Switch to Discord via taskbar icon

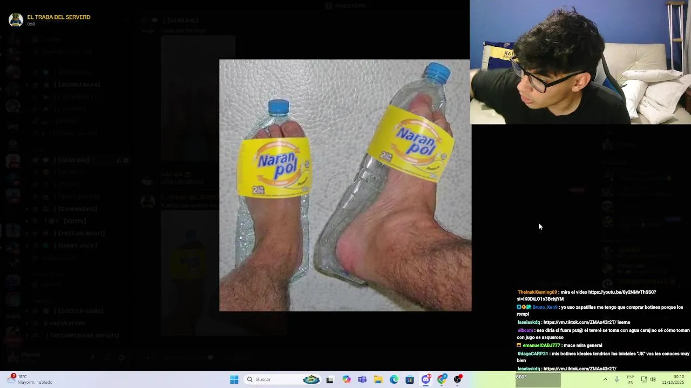[426, 379]
